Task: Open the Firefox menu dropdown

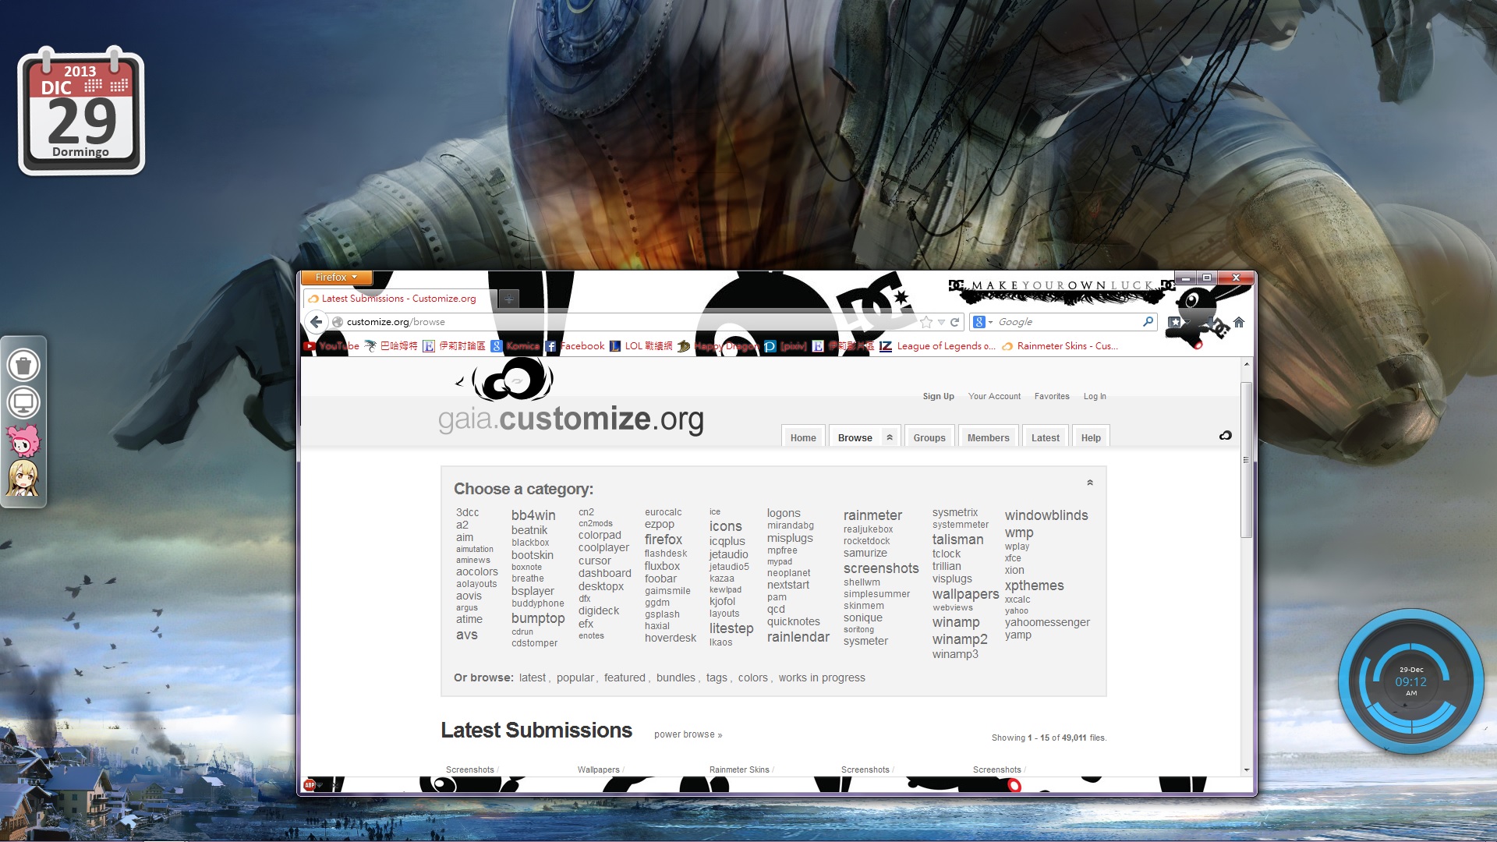Action: click(x=336, y=278)
